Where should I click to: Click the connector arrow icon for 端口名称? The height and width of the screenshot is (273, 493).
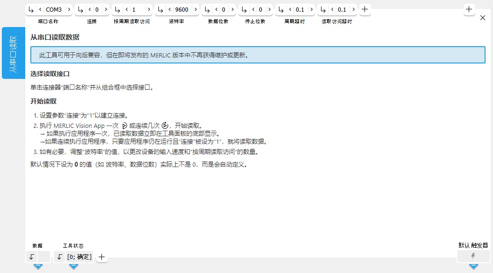click(x=31, y=9)
